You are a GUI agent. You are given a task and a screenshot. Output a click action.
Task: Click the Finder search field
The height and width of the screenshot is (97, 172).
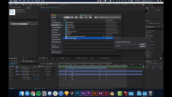tap(110, 17)
